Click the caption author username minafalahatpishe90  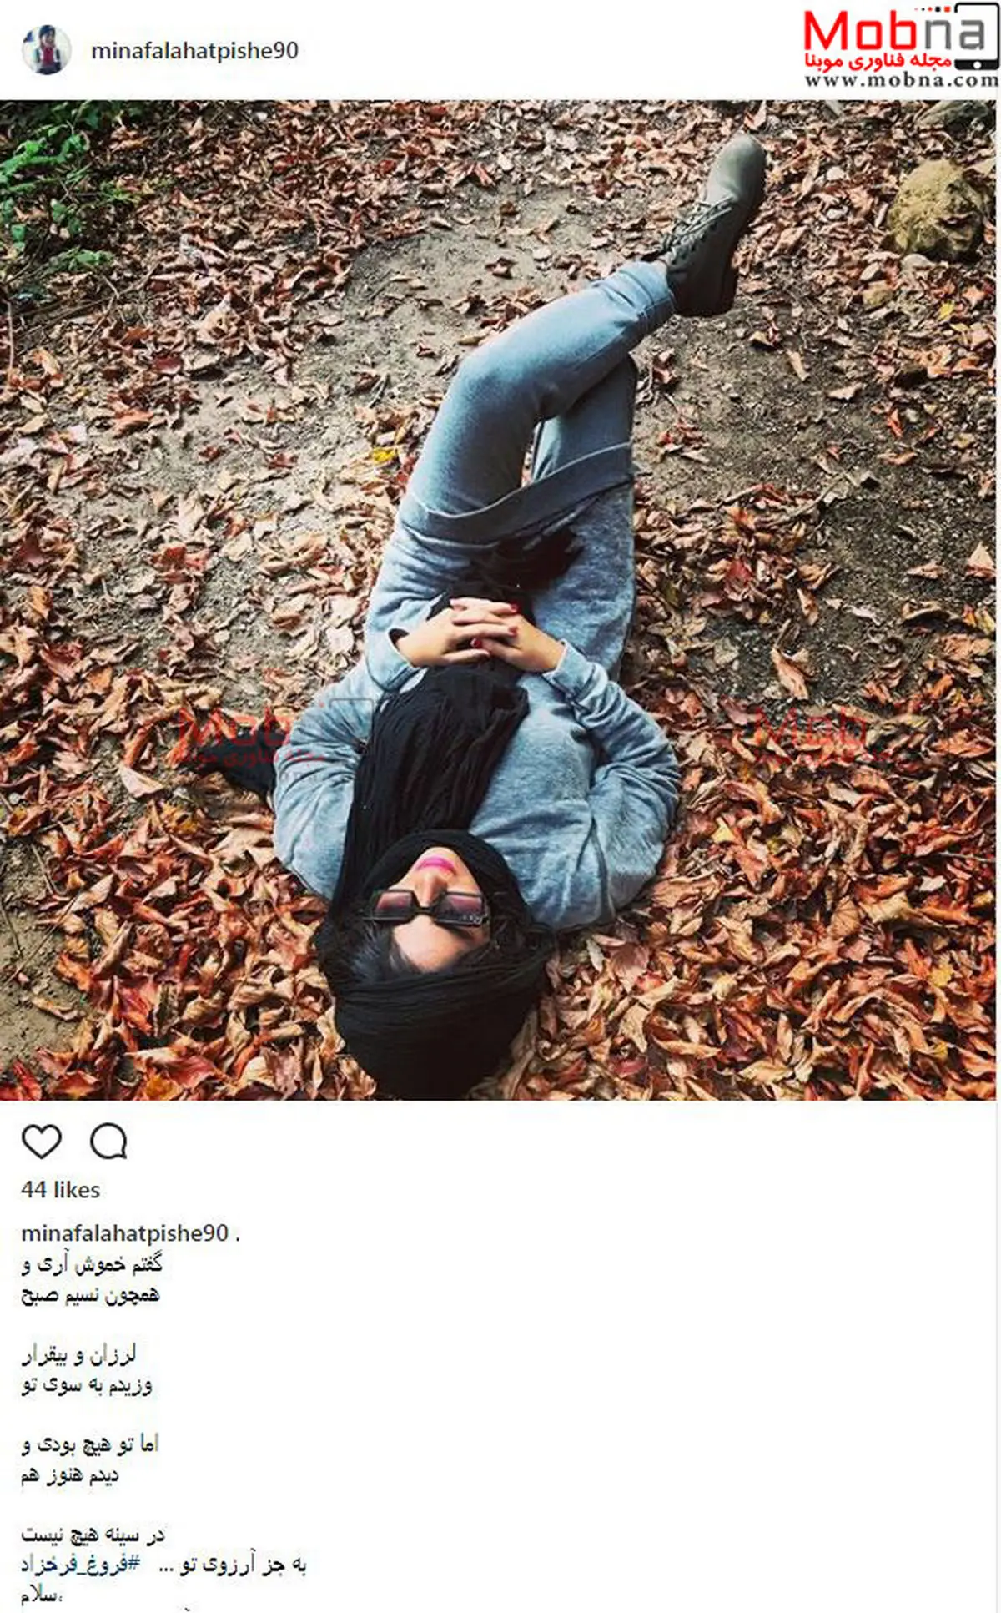[124, 1233]
